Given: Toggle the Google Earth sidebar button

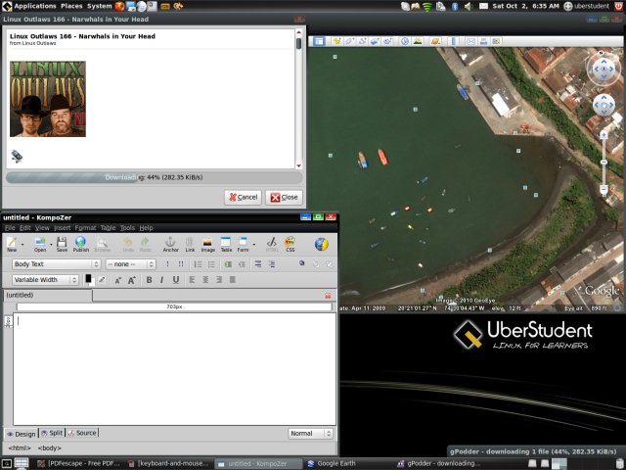Looking at the screenshot, I should (x=319, y=41).
